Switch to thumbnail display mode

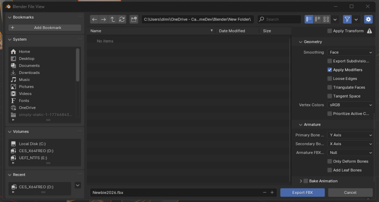[x=326, y=19]
